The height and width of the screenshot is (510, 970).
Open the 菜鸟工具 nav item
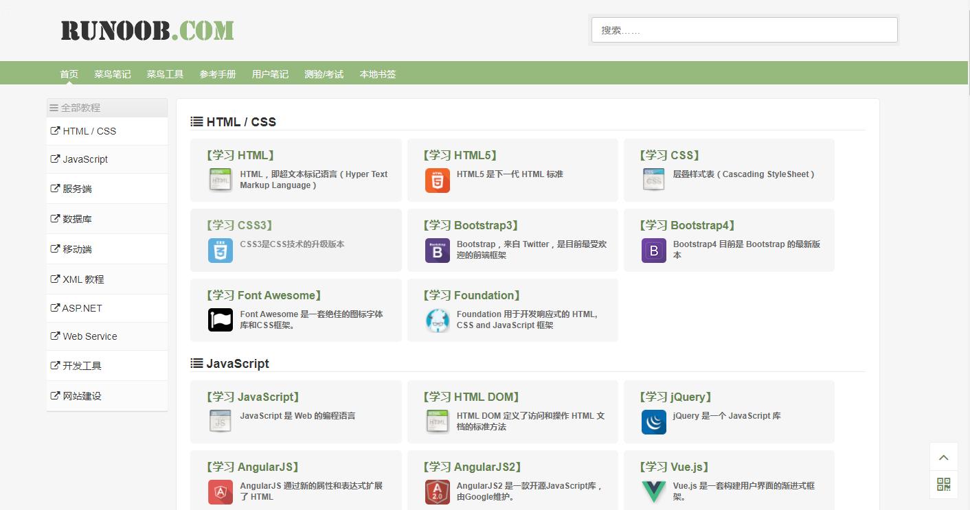point(165,74)
